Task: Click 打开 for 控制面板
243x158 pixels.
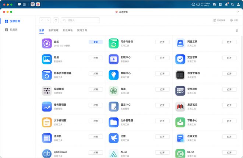Action: click(x=96, y=89)
